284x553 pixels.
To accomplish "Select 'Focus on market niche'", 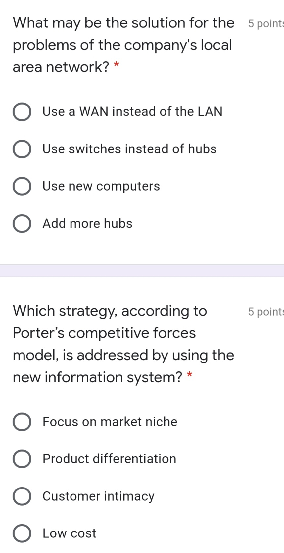I will click(x=22, y=422).
